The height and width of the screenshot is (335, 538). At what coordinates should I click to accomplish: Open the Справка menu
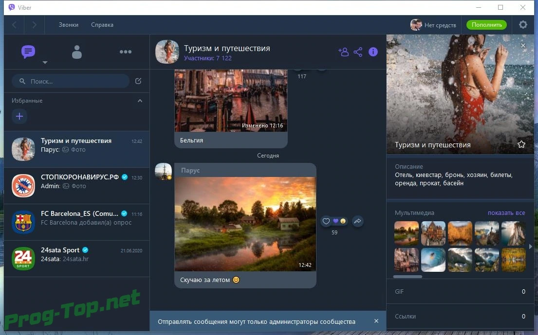point(102,25)
